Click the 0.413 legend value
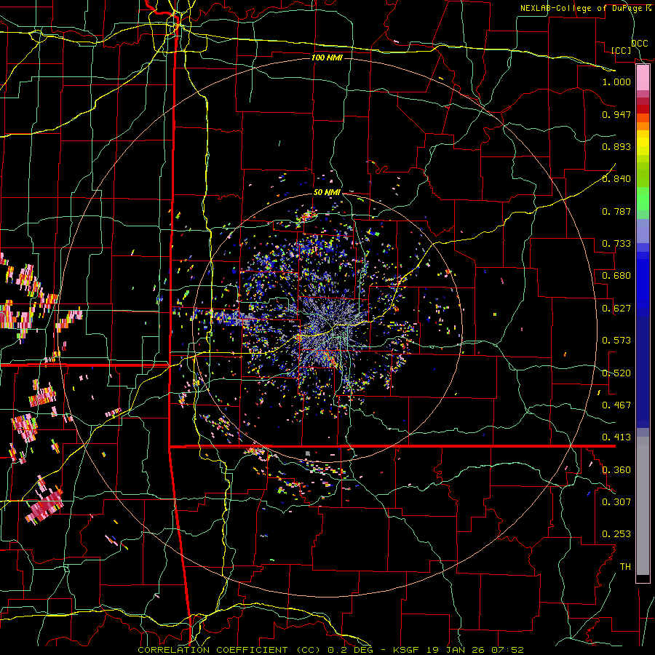Screen dimensions: 655x655 tap(616, 437)
